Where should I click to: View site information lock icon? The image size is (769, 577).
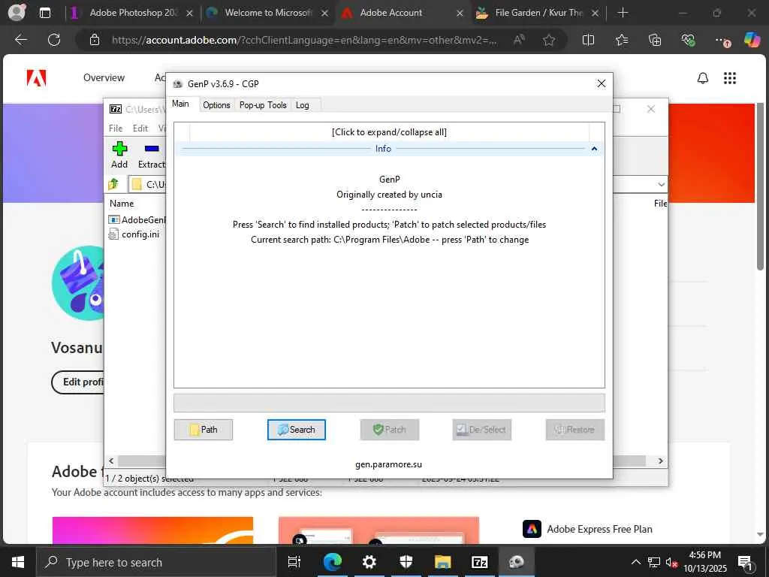click(x=95, y=40)
